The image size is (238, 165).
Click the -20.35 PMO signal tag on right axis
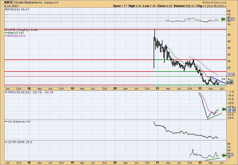231,111
